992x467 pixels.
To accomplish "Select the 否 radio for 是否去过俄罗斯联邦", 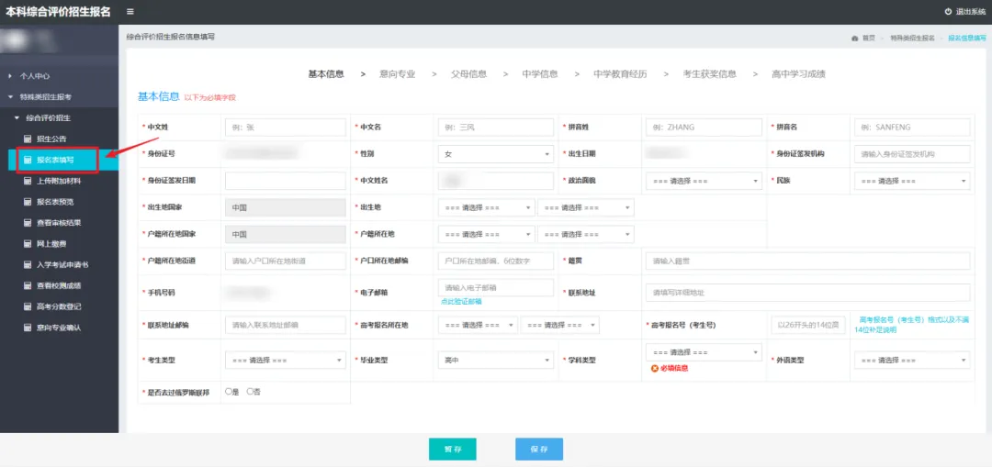I will (x=249, y=392).
